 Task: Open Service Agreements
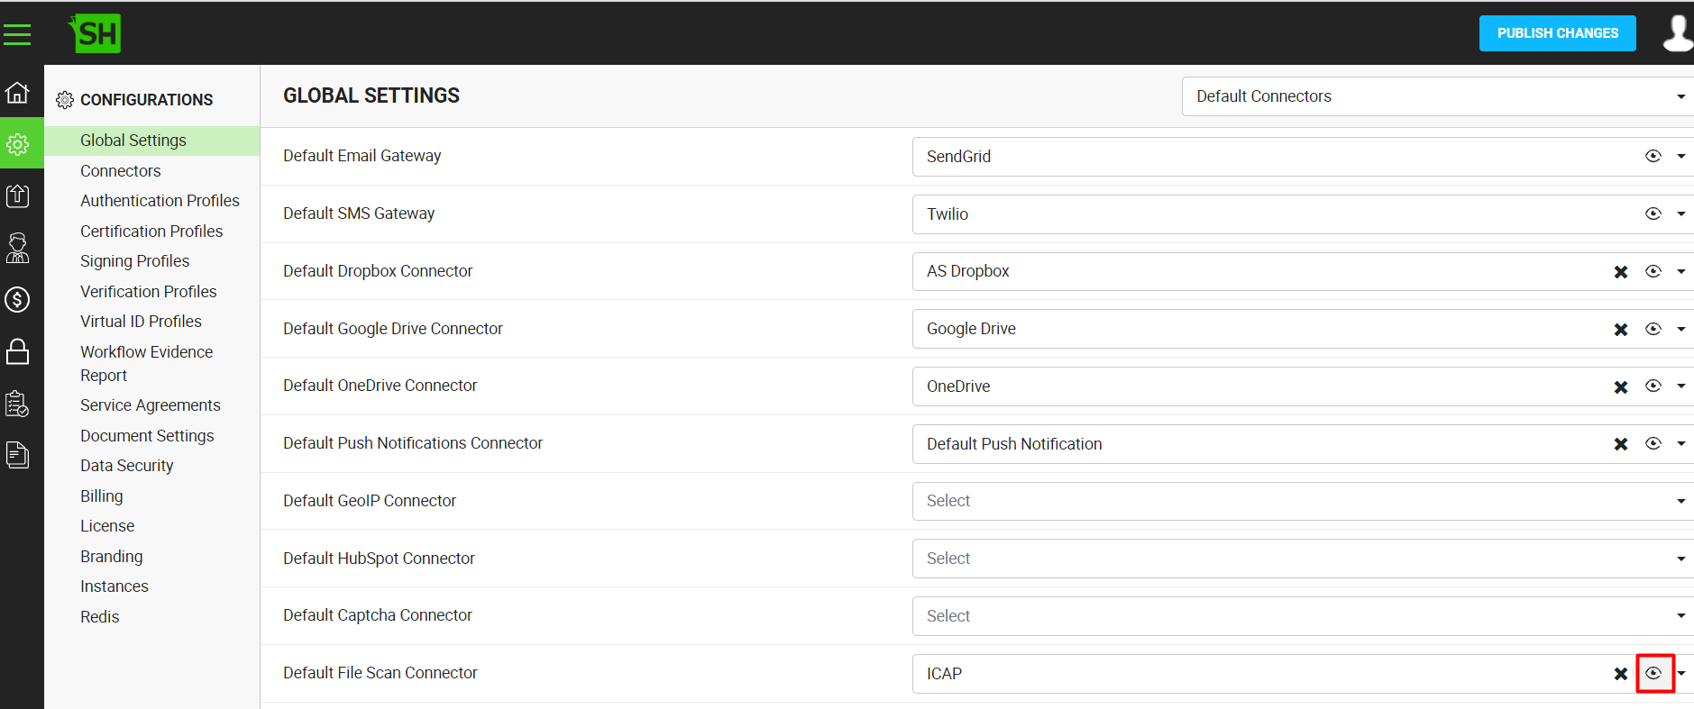pyautogui.click(x=150, y=405)
